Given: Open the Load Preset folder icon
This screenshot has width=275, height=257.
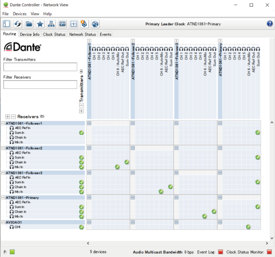Looking at the screenshot, I should 29,24.
